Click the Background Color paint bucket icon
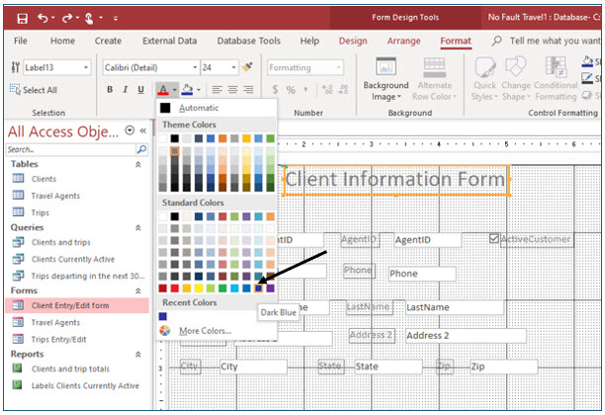605x415 pixels. (188, 90)
